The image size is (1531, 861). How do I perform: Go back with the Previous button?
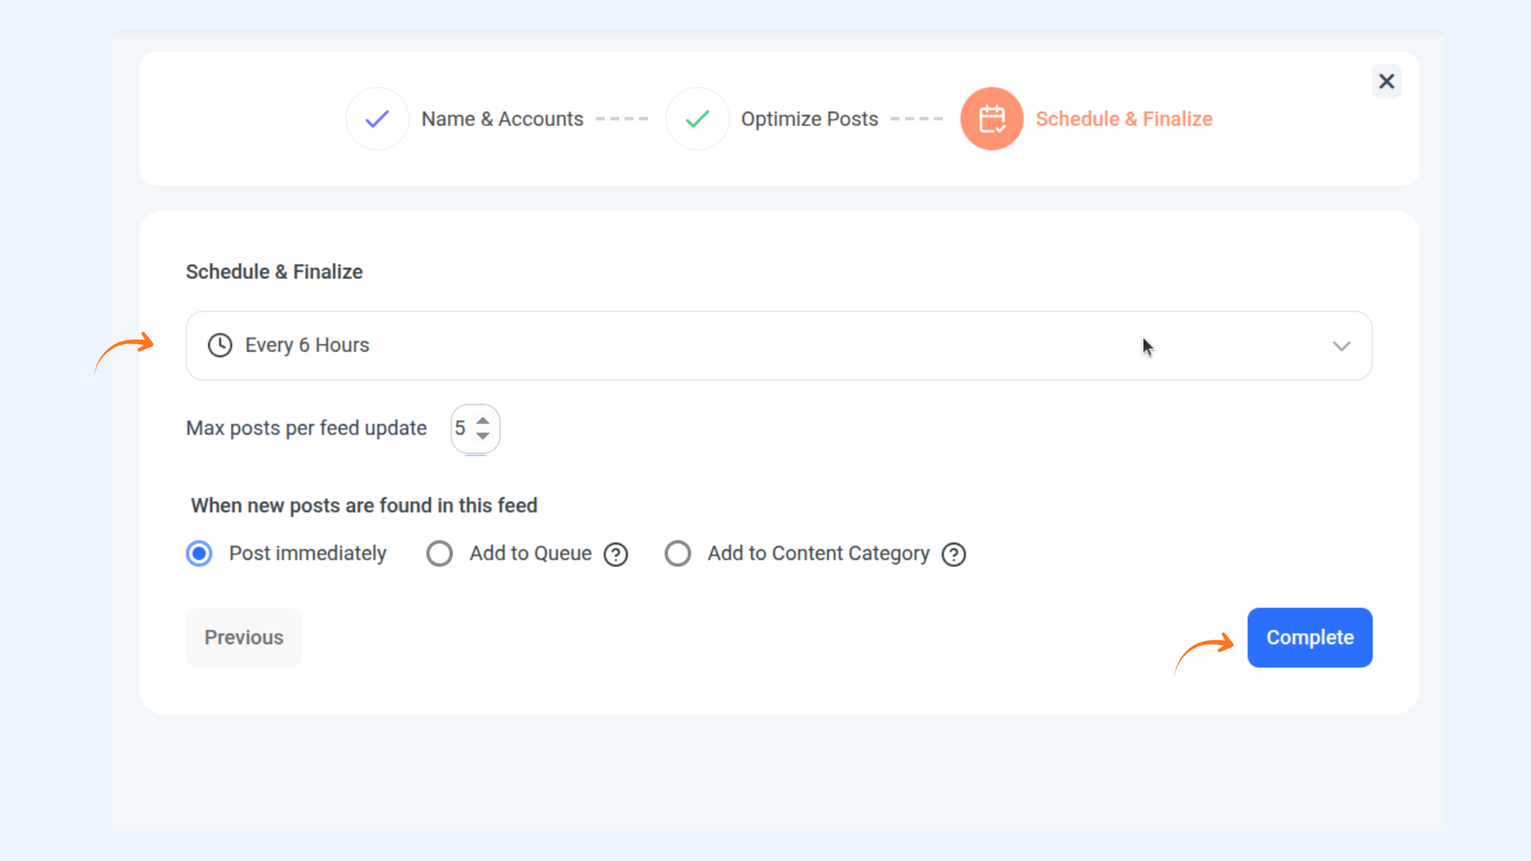pos(244,638)
